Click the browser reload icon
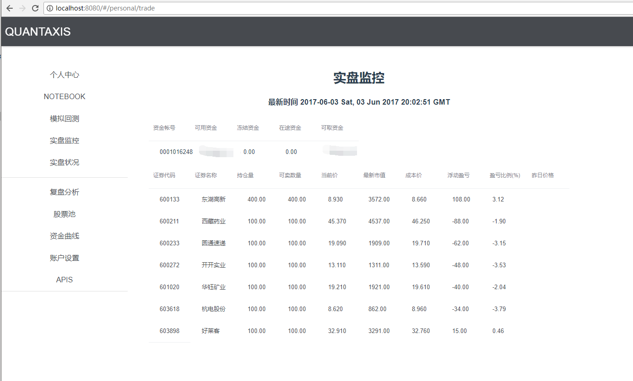Image resolution: width=633 pixels, height=381 pixels. [35, 8]
